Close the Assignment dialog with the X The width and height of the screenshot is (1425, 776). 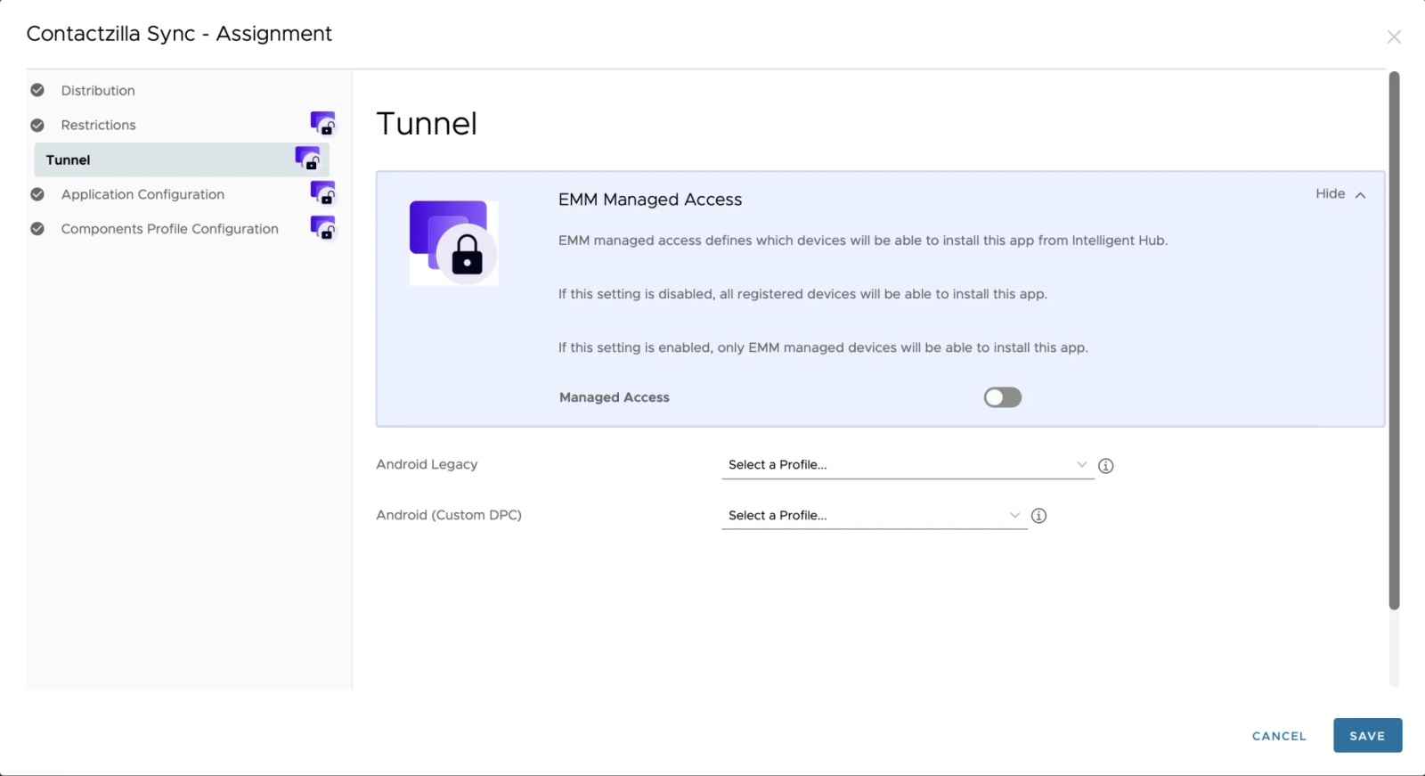(1394, 37)
